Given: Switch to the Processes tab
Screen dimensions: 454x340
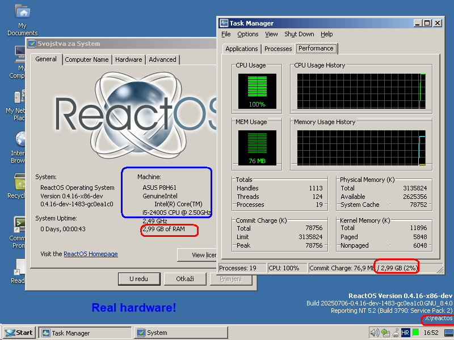Looking at the screenshot, I should [x=278, y=49].
